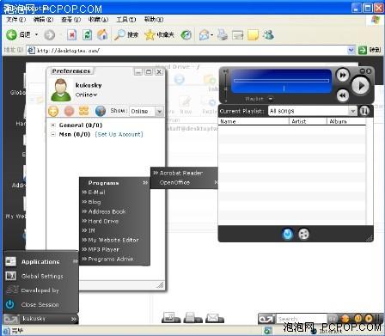Skip backward in the MP3 player
This screenshot has height=336, width=385.
343,95
